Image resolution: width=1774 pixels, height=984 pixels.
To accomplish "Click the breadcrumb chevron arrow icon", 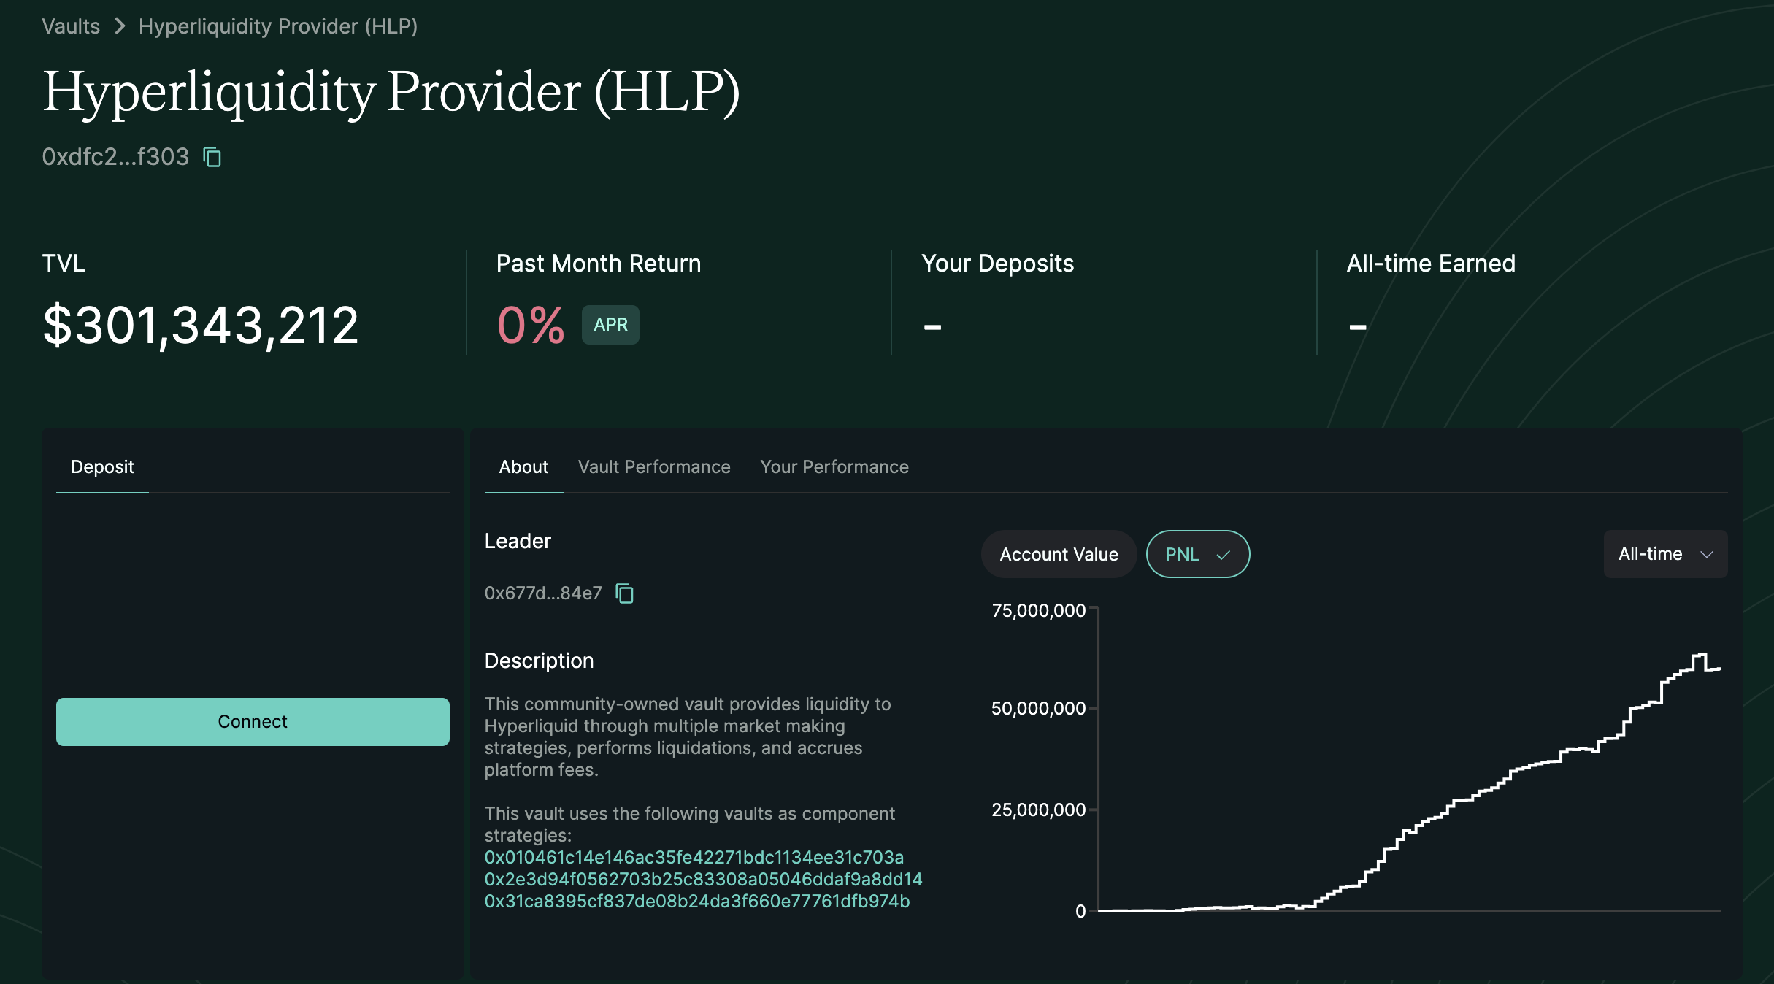I will click(120, 26).
